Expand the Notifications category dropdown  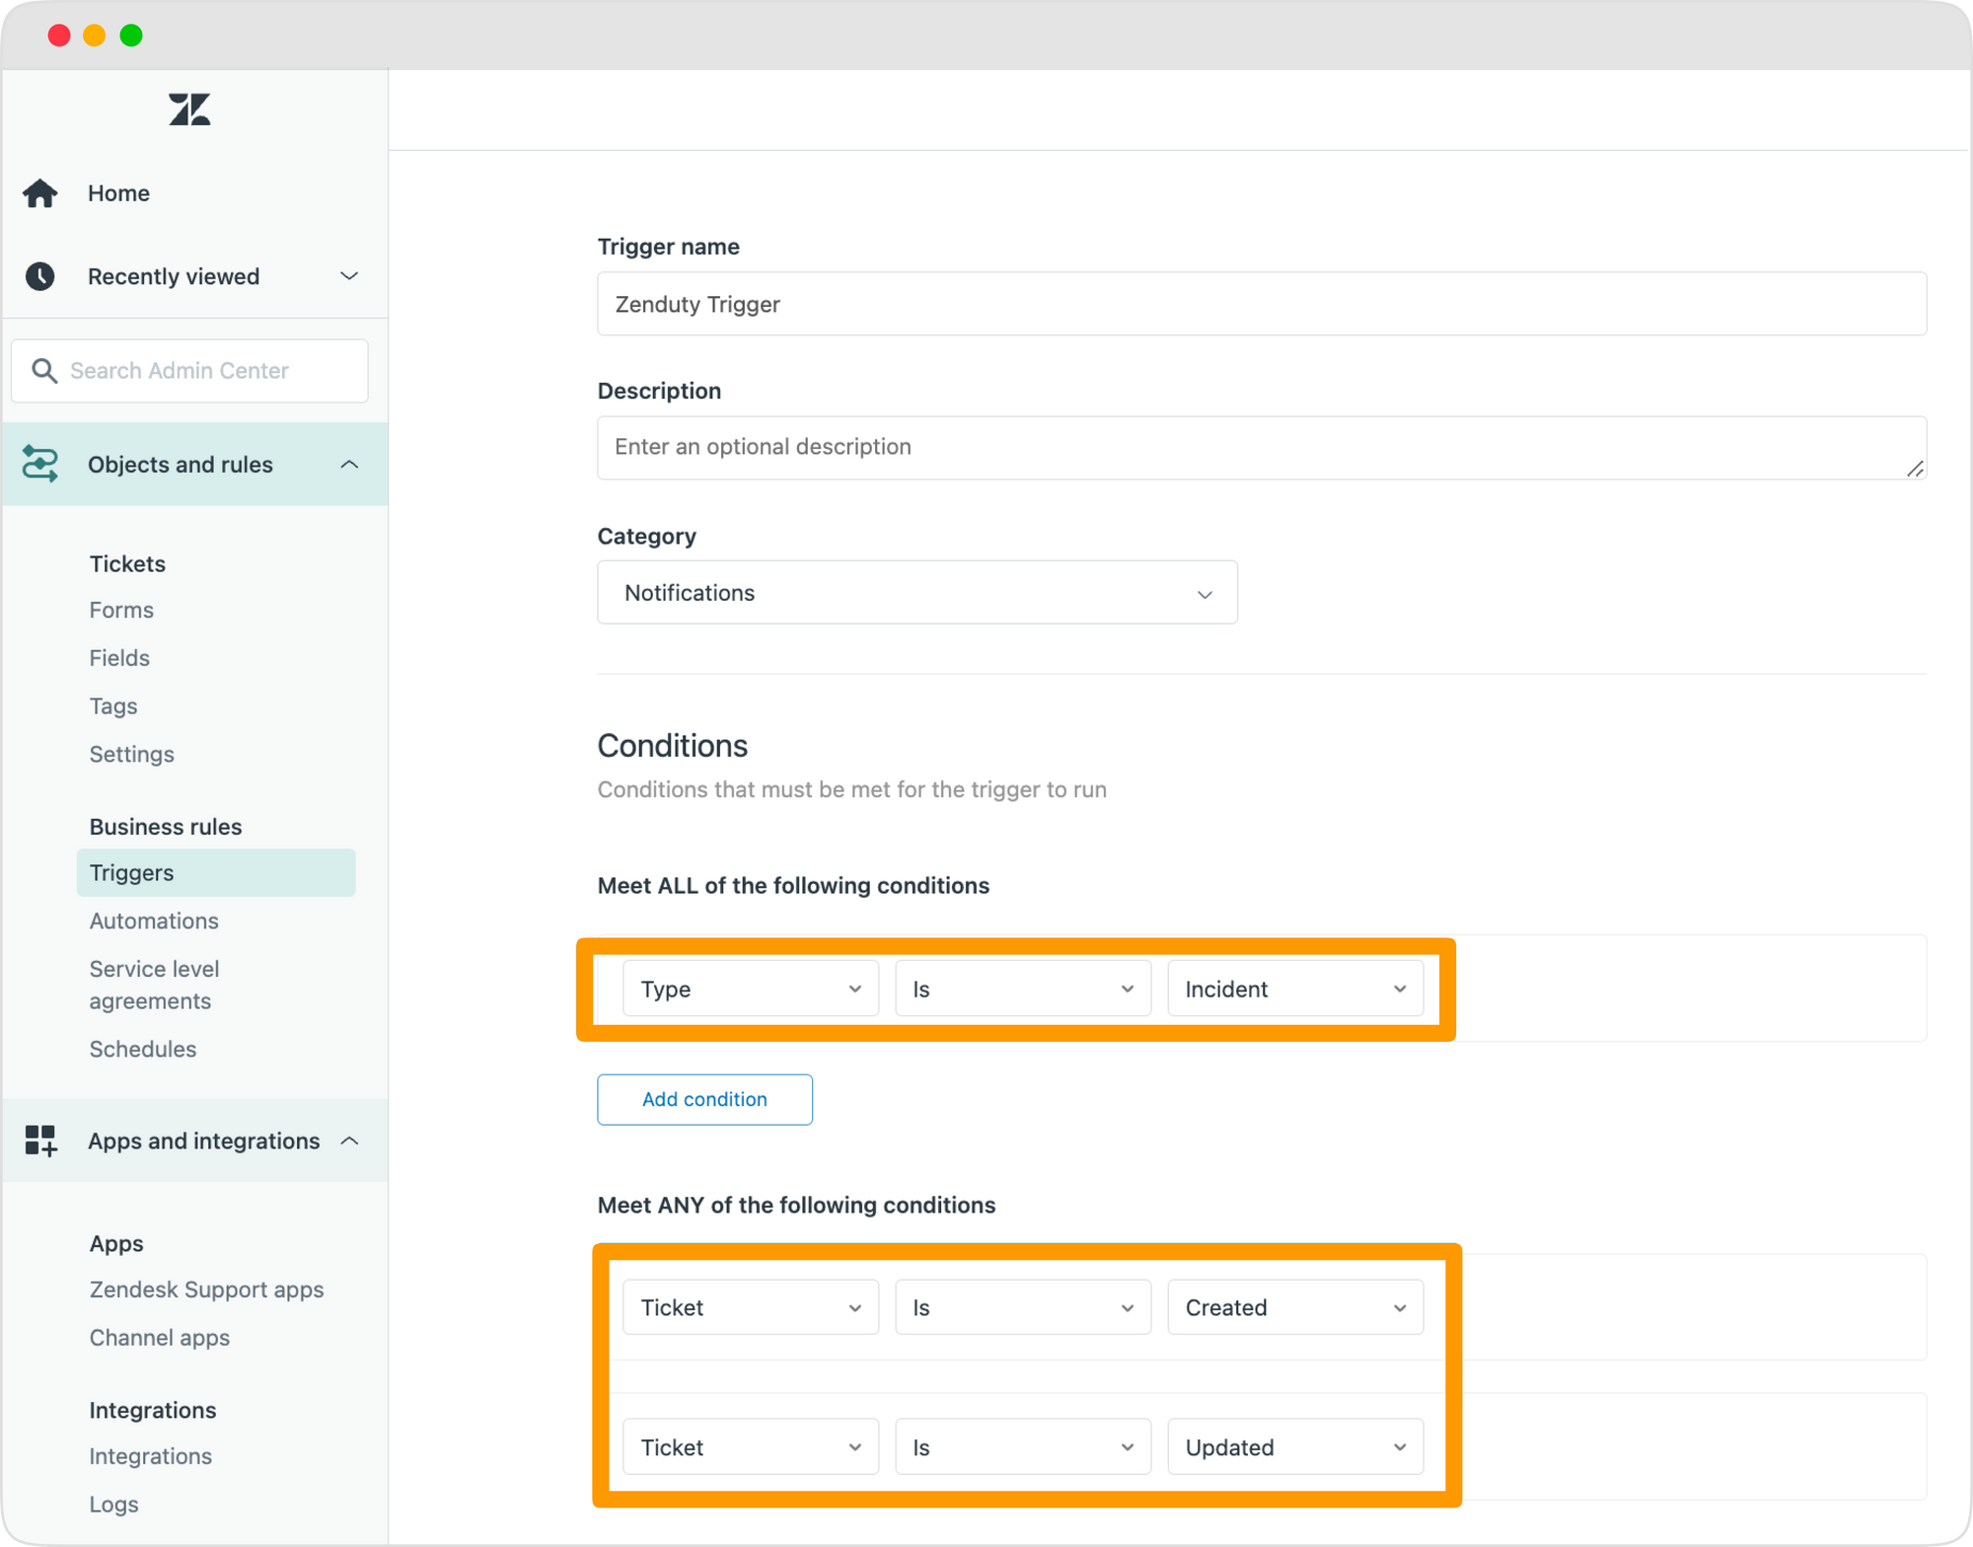917,593
